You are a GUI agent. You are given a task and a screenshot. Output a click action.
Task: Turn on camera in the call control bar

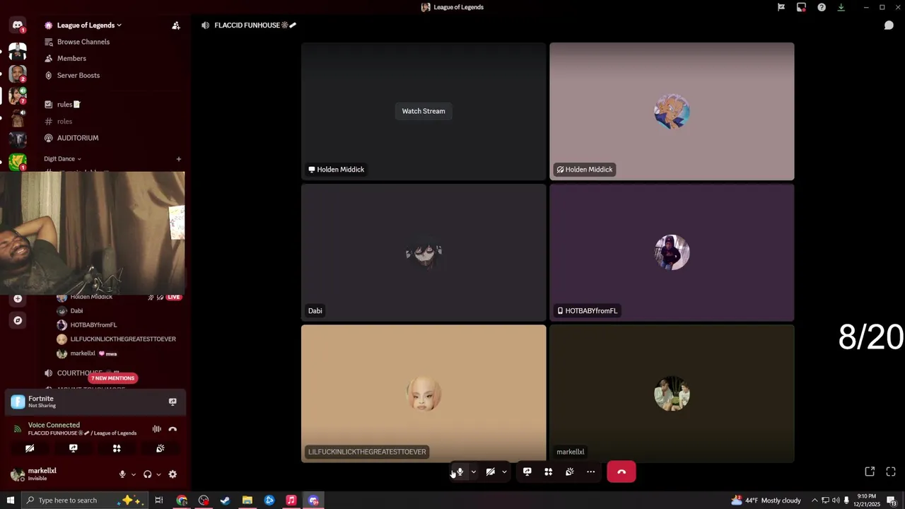click(490, 472)
